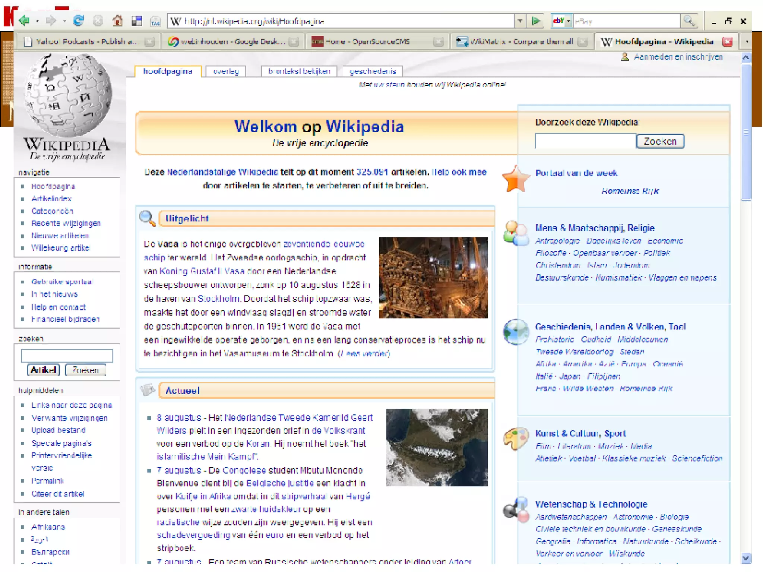Open the geschiedenis page tab
Image resolution: width=763 pixels, height=572 pixels.
[372, 71]
